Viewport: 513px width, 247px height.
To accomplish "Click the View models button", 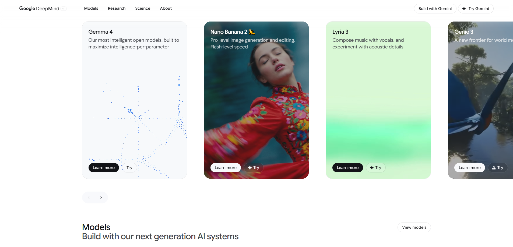I will [414, 227].
